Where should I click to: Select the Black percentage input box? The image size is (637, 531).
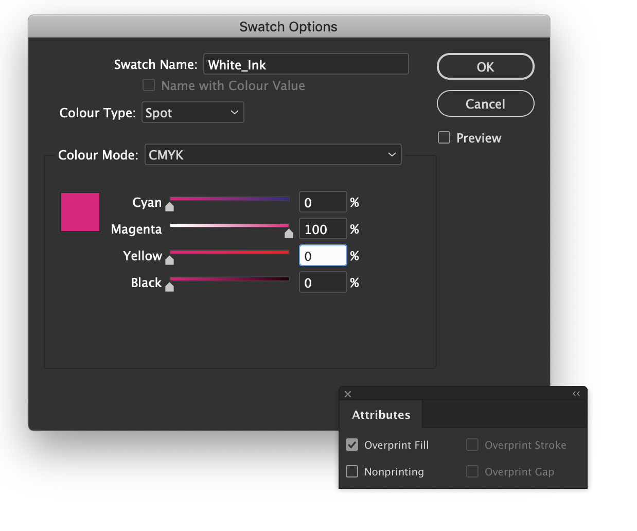tap(323, 282)
